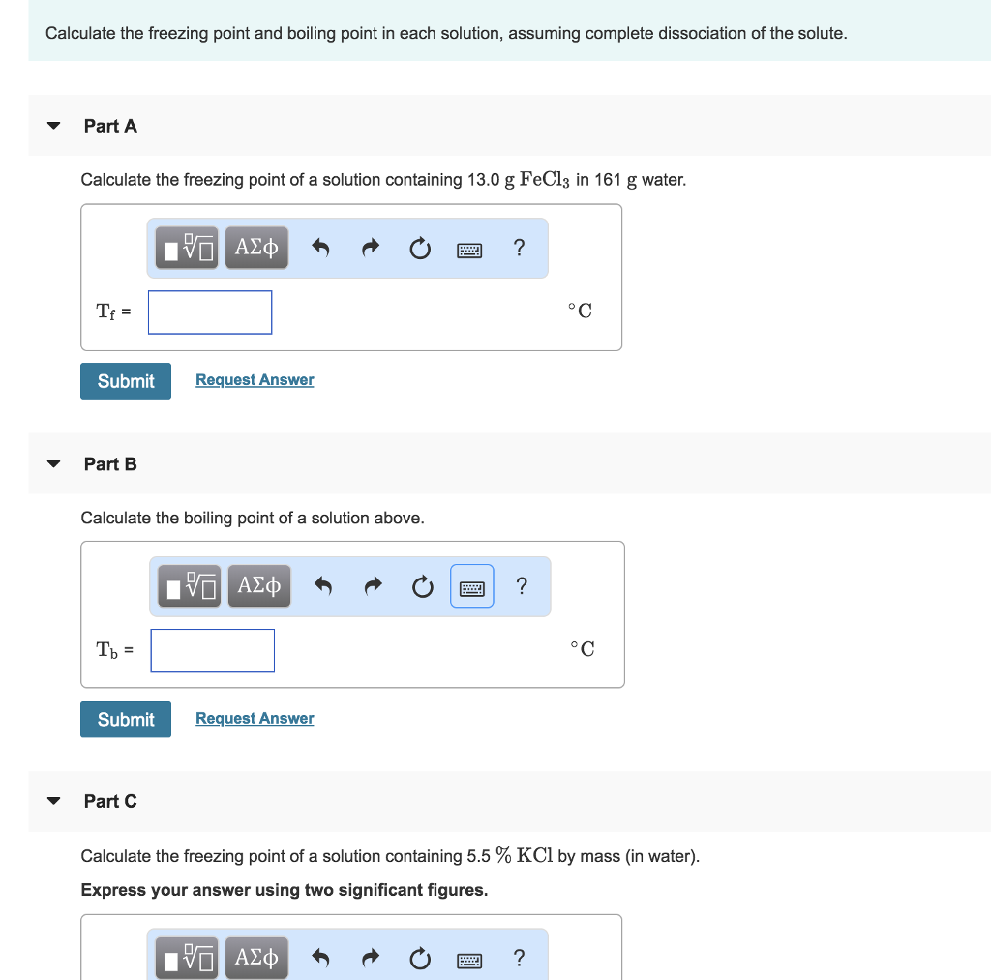The width and height of the screenshot is (991, 980).
Task: Undo the entry in Part B editor
Action: 323,585
